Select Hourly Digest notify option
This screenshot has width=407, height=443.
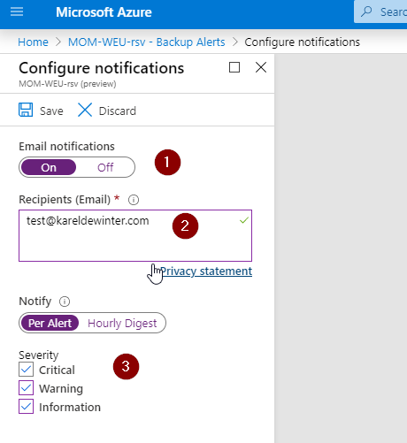122,323
